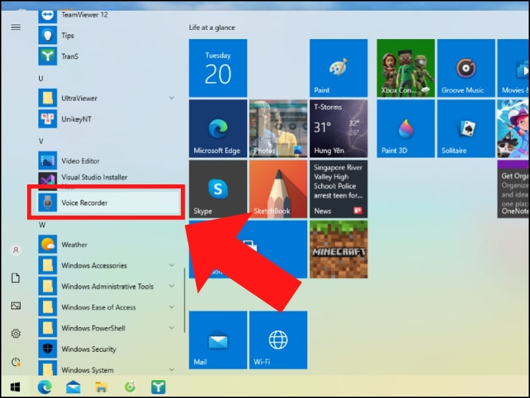530x398 pixels.
Task: Expand the Windows Administrative Tools chevron
Action: pyautogui.click(x=172, y=287)
